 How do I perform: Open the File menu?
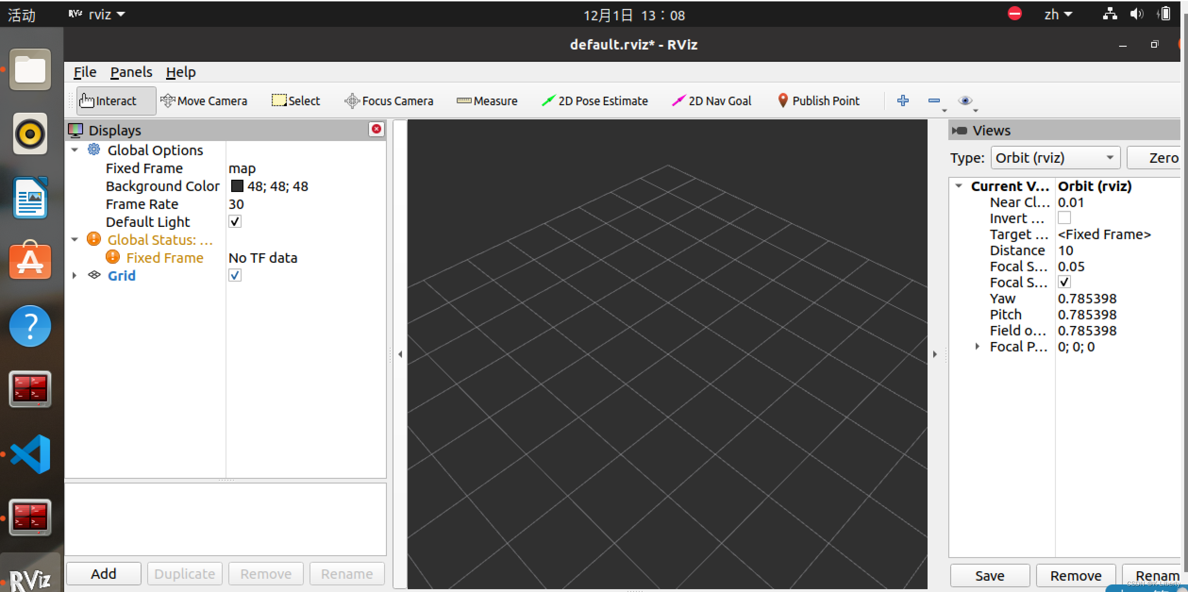84,72
